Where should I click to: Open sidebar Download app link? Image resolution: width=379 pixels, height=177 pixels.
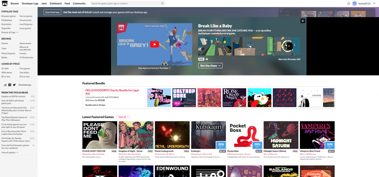tap(25, 85)
